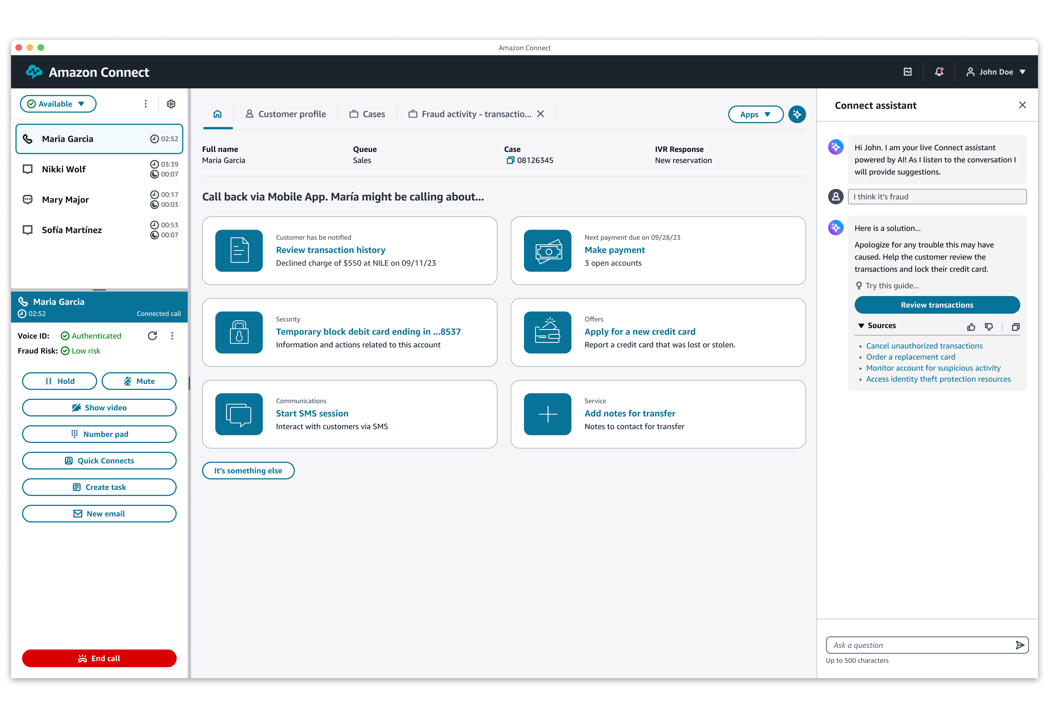1049x718 pixels.
Task: Toggle Show video for the call
Action: click(x=99, y=407)
